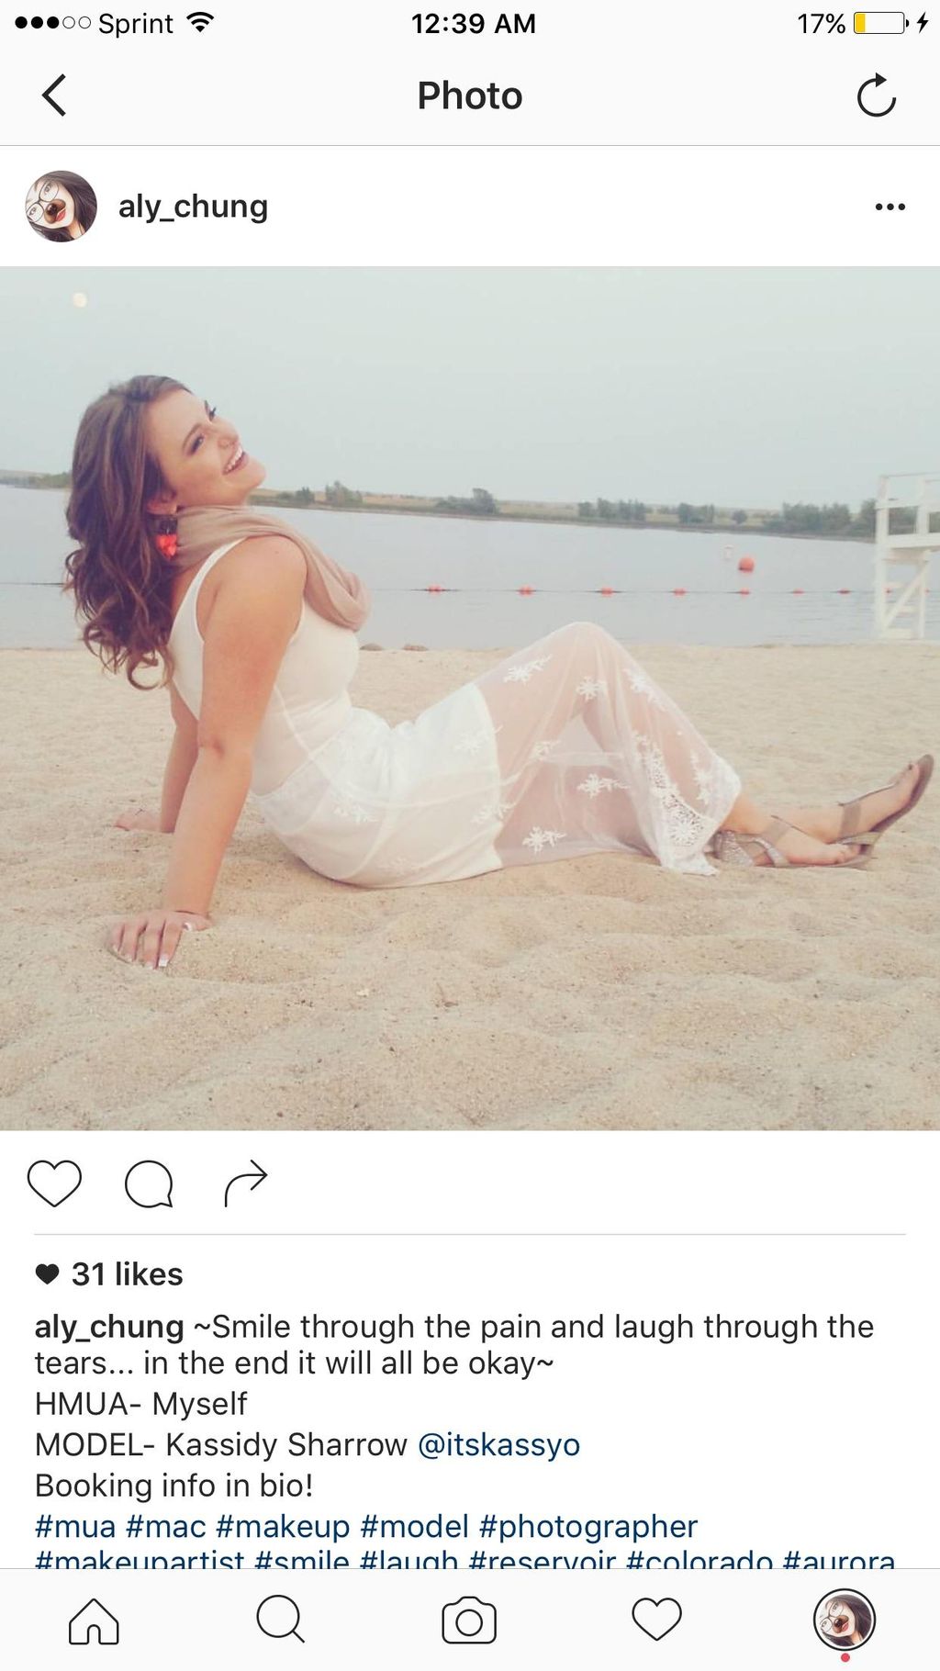This screenshot has width=940, height=1671.
Task: Open the activity heart tab
Action: click(657, 1619)
